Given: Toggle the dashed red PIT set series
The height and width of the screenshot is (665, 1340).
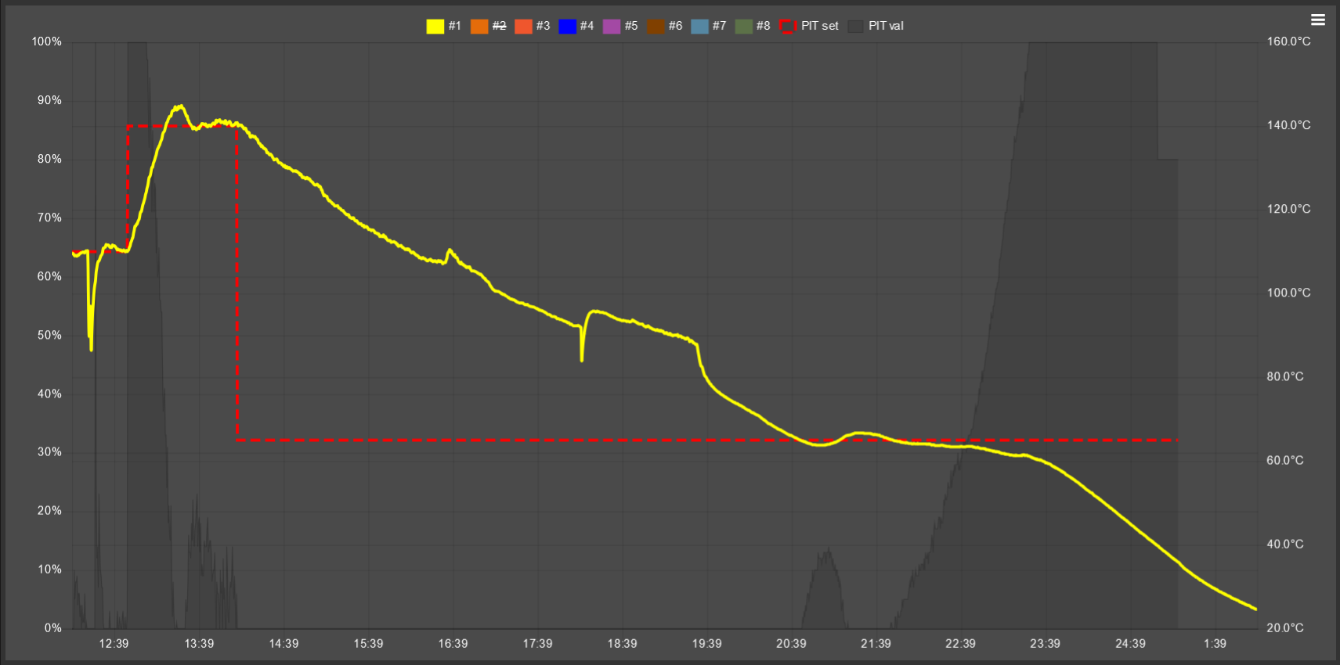Looking at the screenshot, I should pos(809,26).
